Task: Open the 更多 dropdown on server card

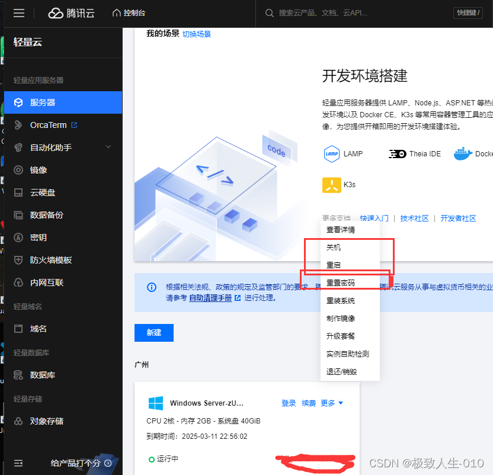Action: 332,403
